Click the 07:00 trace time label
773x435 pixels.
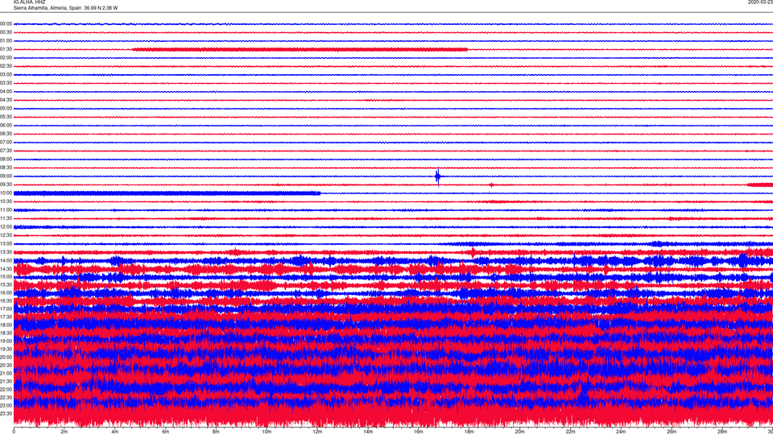point(6,142)
